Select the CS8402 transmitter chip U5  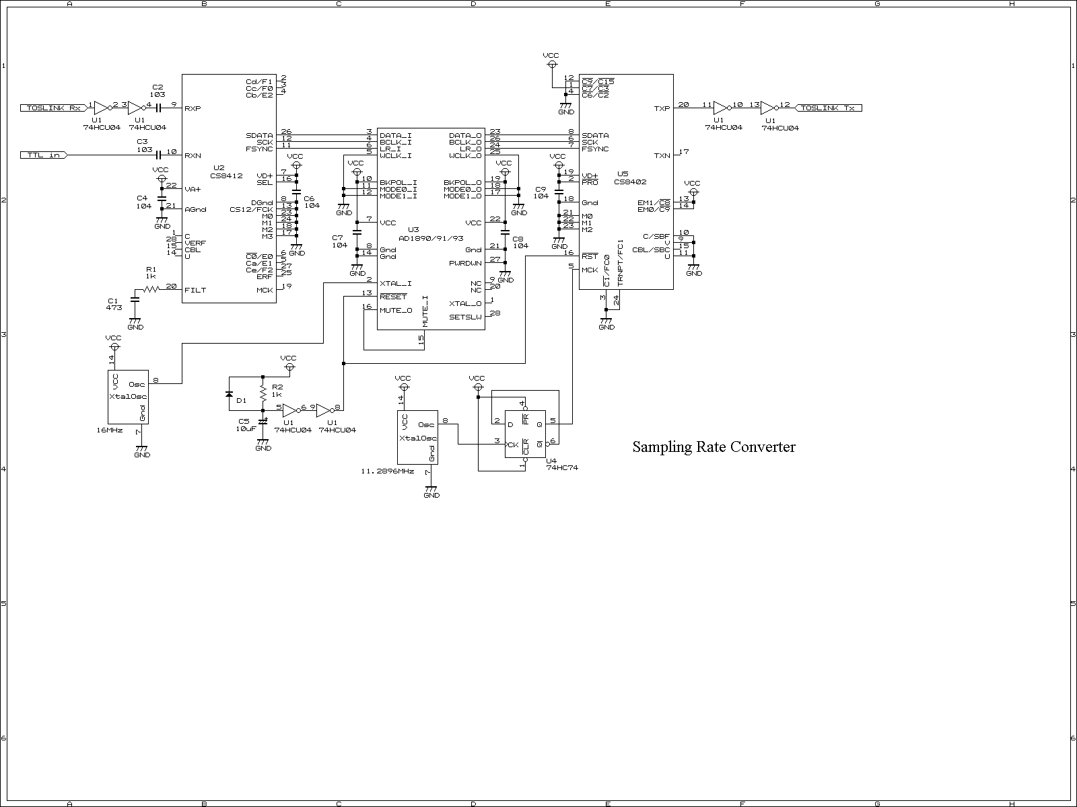[x=626, y=182]
